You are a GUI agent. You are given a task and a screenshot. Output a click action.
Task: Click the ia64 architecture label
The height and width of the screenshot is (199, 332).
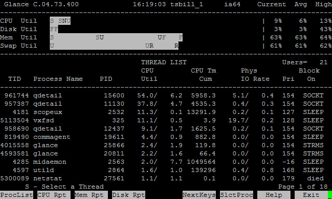[232, 4]
